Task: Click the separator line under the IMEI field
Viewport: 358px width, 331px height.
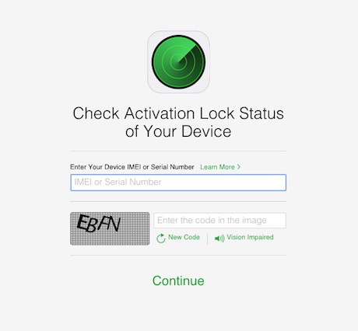Action: (178, 201)
